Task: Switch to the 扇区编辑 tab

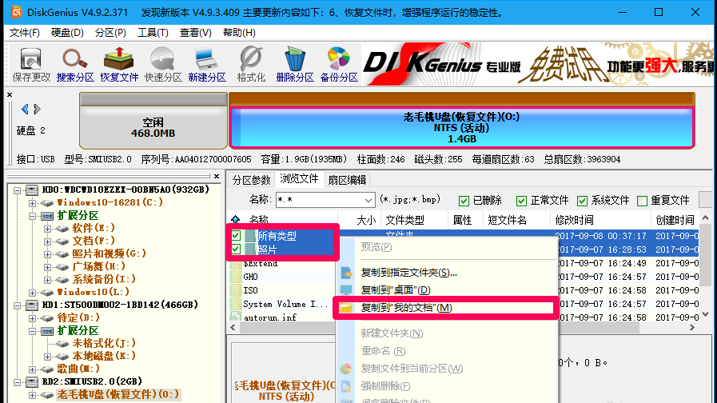Action: (347, 180)
